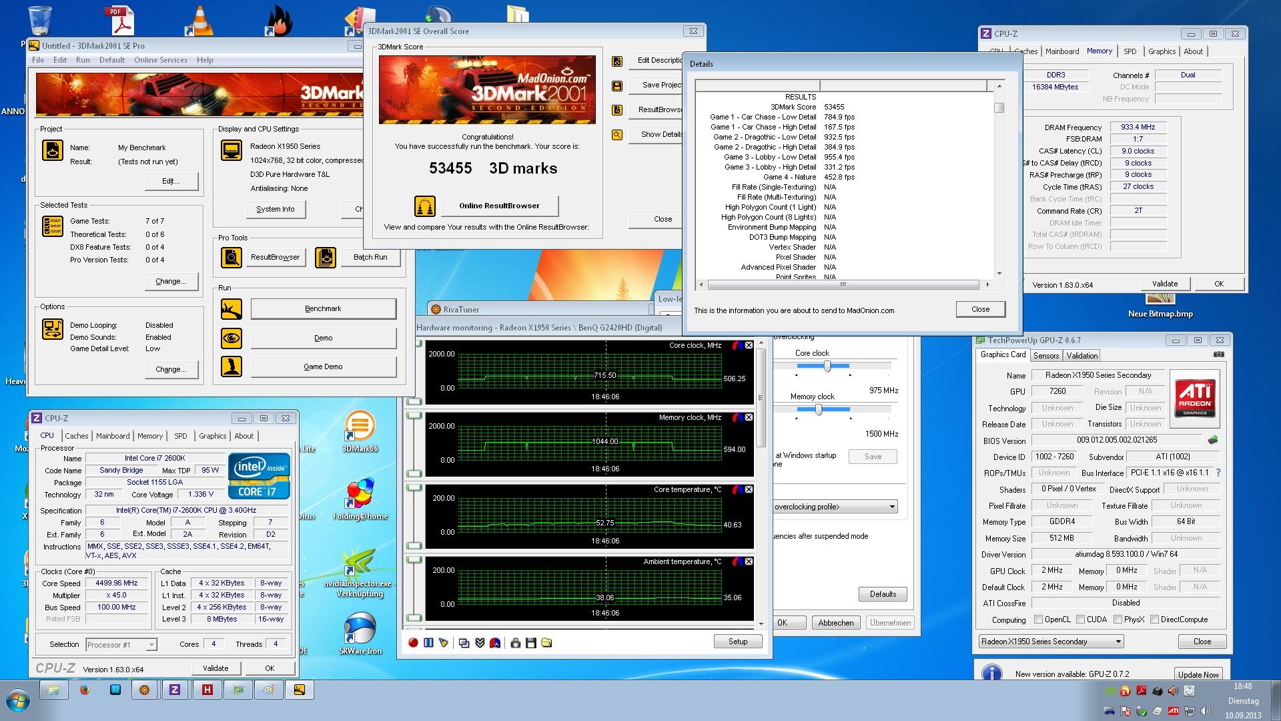The image size is (1281, 721).
Task: Click the Defaults button in RivaTuner
Action: coord(883,594)
